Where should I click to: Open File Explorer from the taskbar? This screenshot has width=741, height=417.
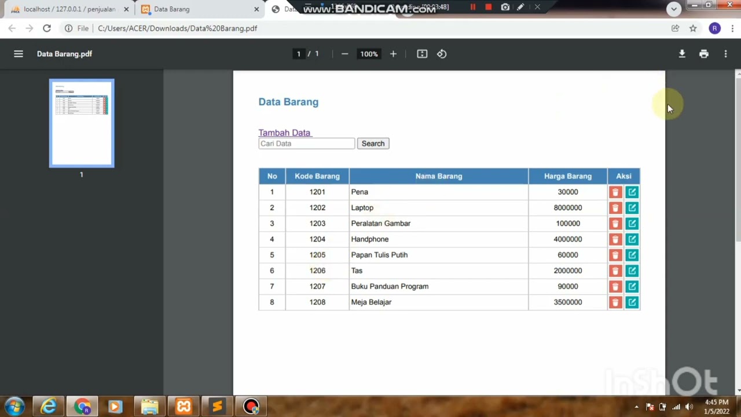tap(149, 407)
